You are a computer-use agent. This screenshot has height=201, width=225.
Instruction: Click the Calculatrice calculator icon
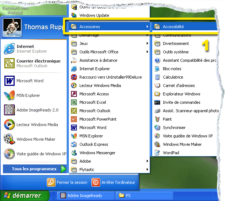click(x=157, y=77)
